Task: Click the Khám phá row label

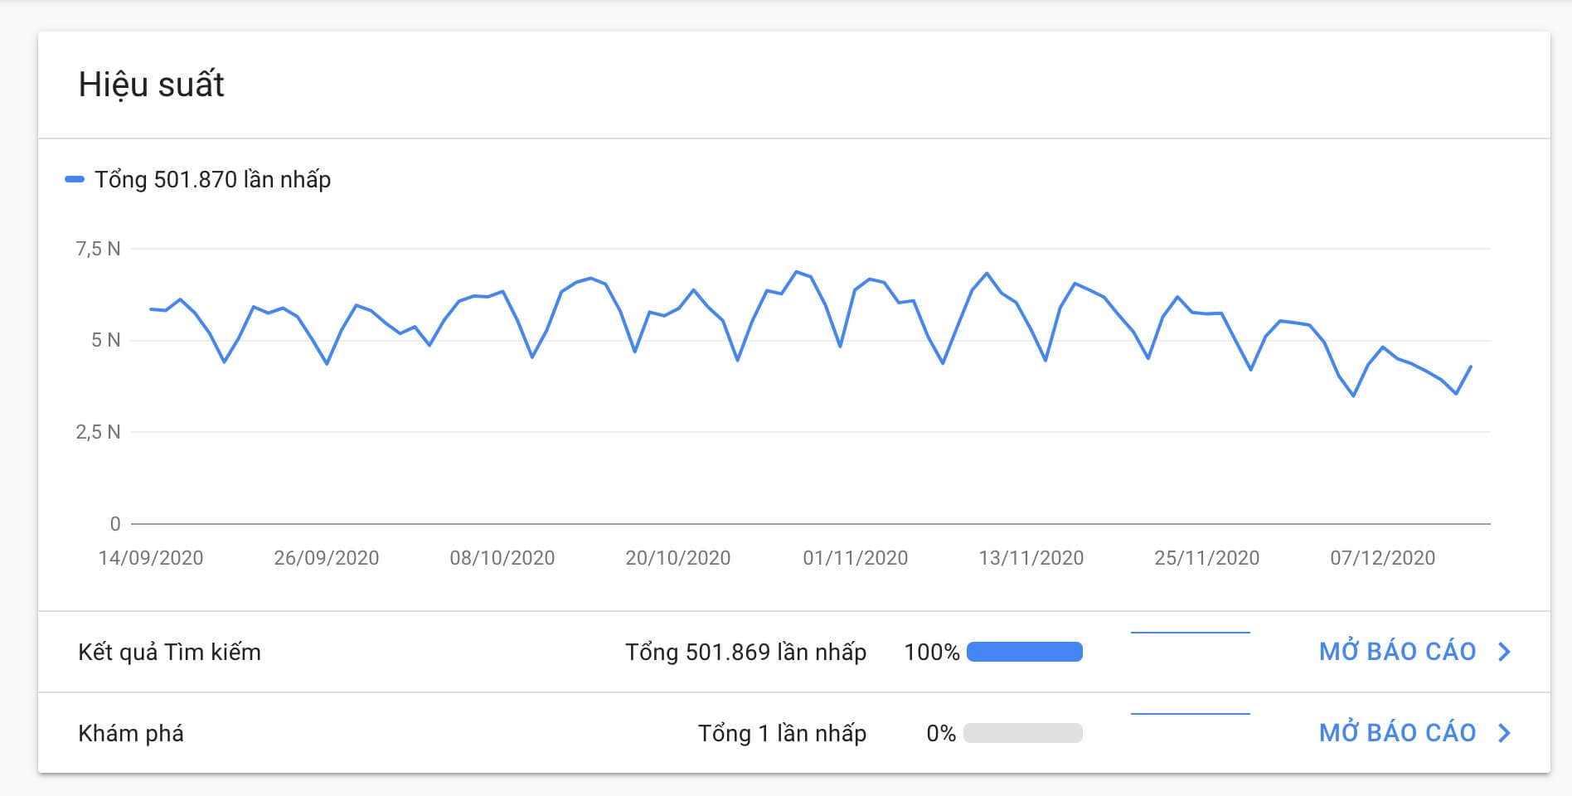Action: [x=131, y=734]
